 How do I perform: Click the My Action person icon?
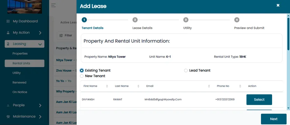pyautogui.click(x=8, y=33)
